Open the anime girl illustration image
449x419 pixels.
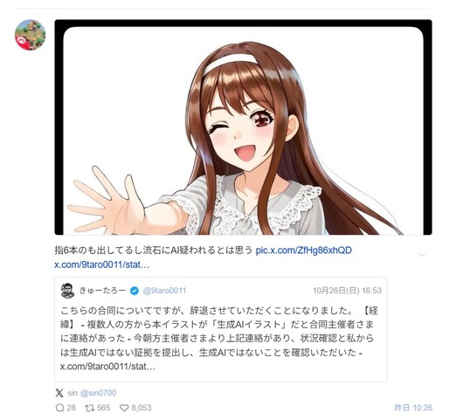243,127
